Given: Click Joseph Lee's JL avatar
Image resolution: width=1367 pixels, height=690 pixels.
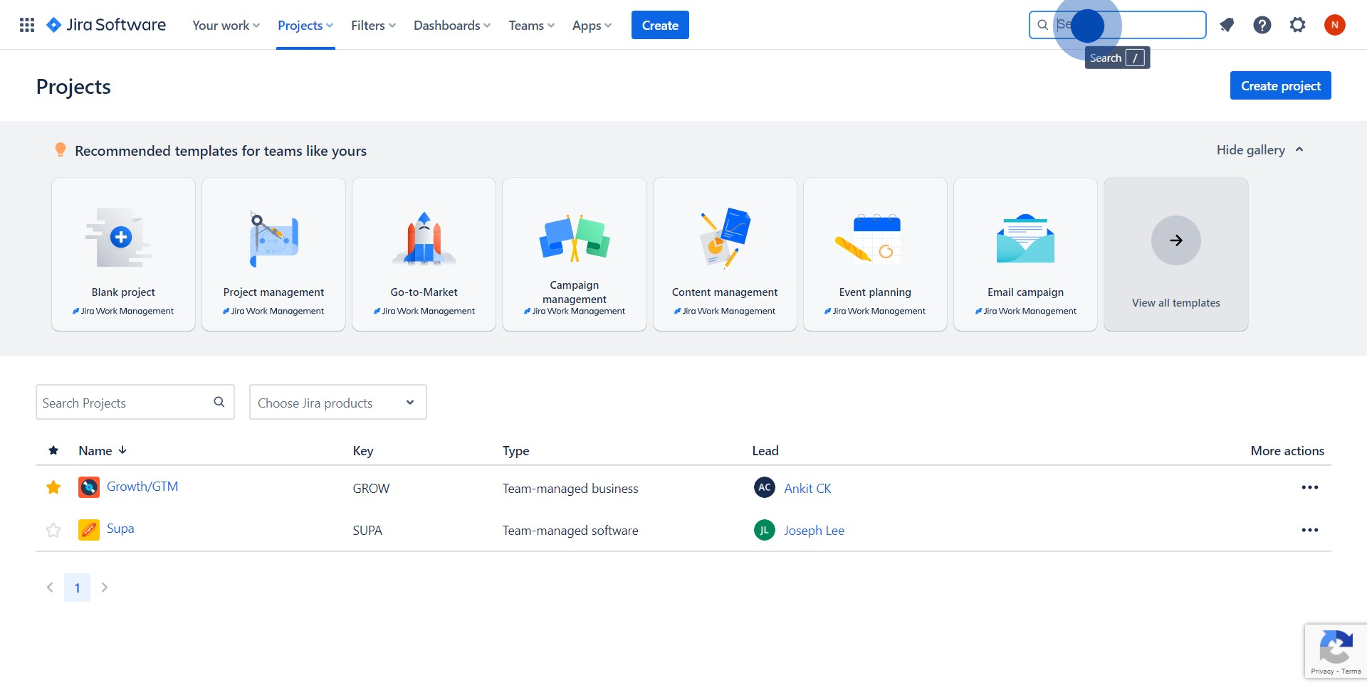Looking at the screenshot, I should click(765, 530).
